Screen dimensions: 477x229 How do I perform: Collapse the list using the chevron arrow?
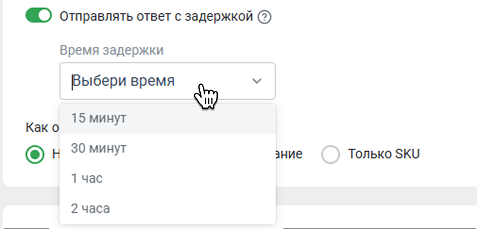(x=257, y=81)
